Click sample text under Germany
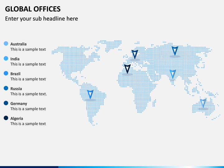The height and width of the screenshot is (168, 224). [28, 109]
